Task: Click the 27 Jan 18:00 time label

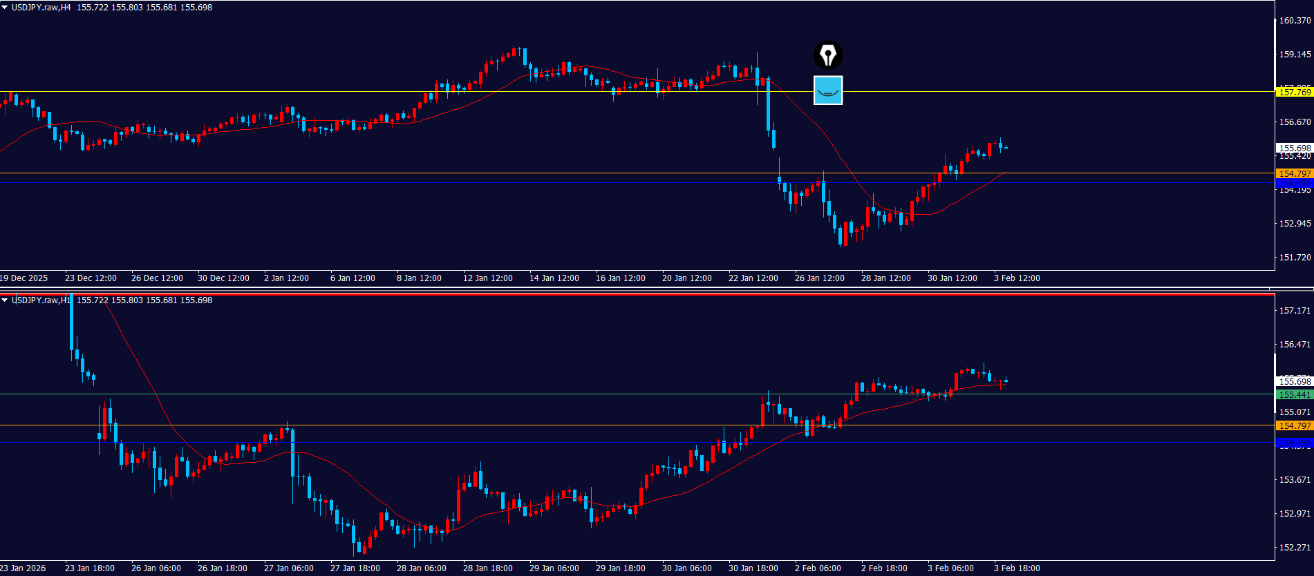Action: click(355, 568)
